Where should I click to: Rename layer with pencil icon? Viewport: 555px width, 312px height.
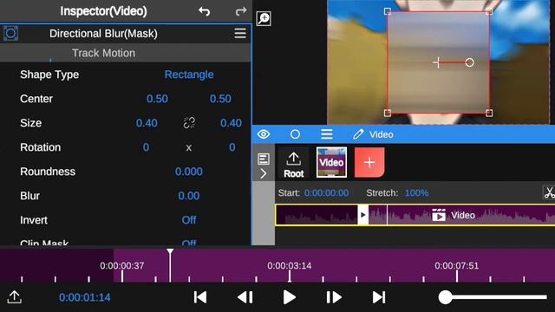(x=358, y=134)
